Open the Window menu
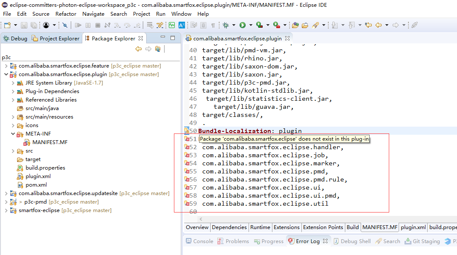This screenshot has height=255, width=457. click(x=181, y=14)
